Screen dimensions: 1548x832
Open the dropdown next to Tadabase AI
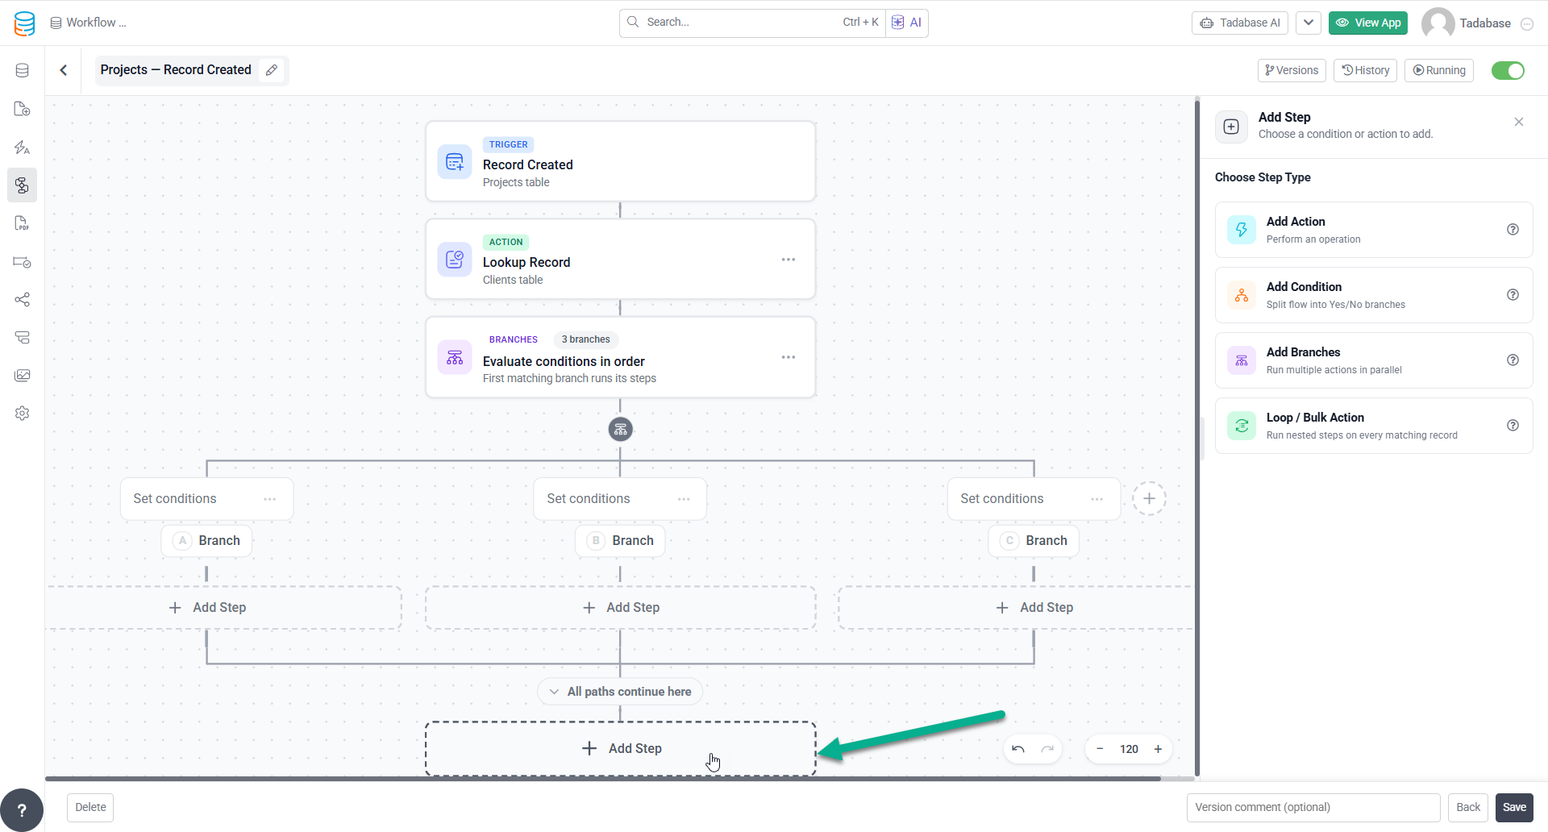(1309, 23)
